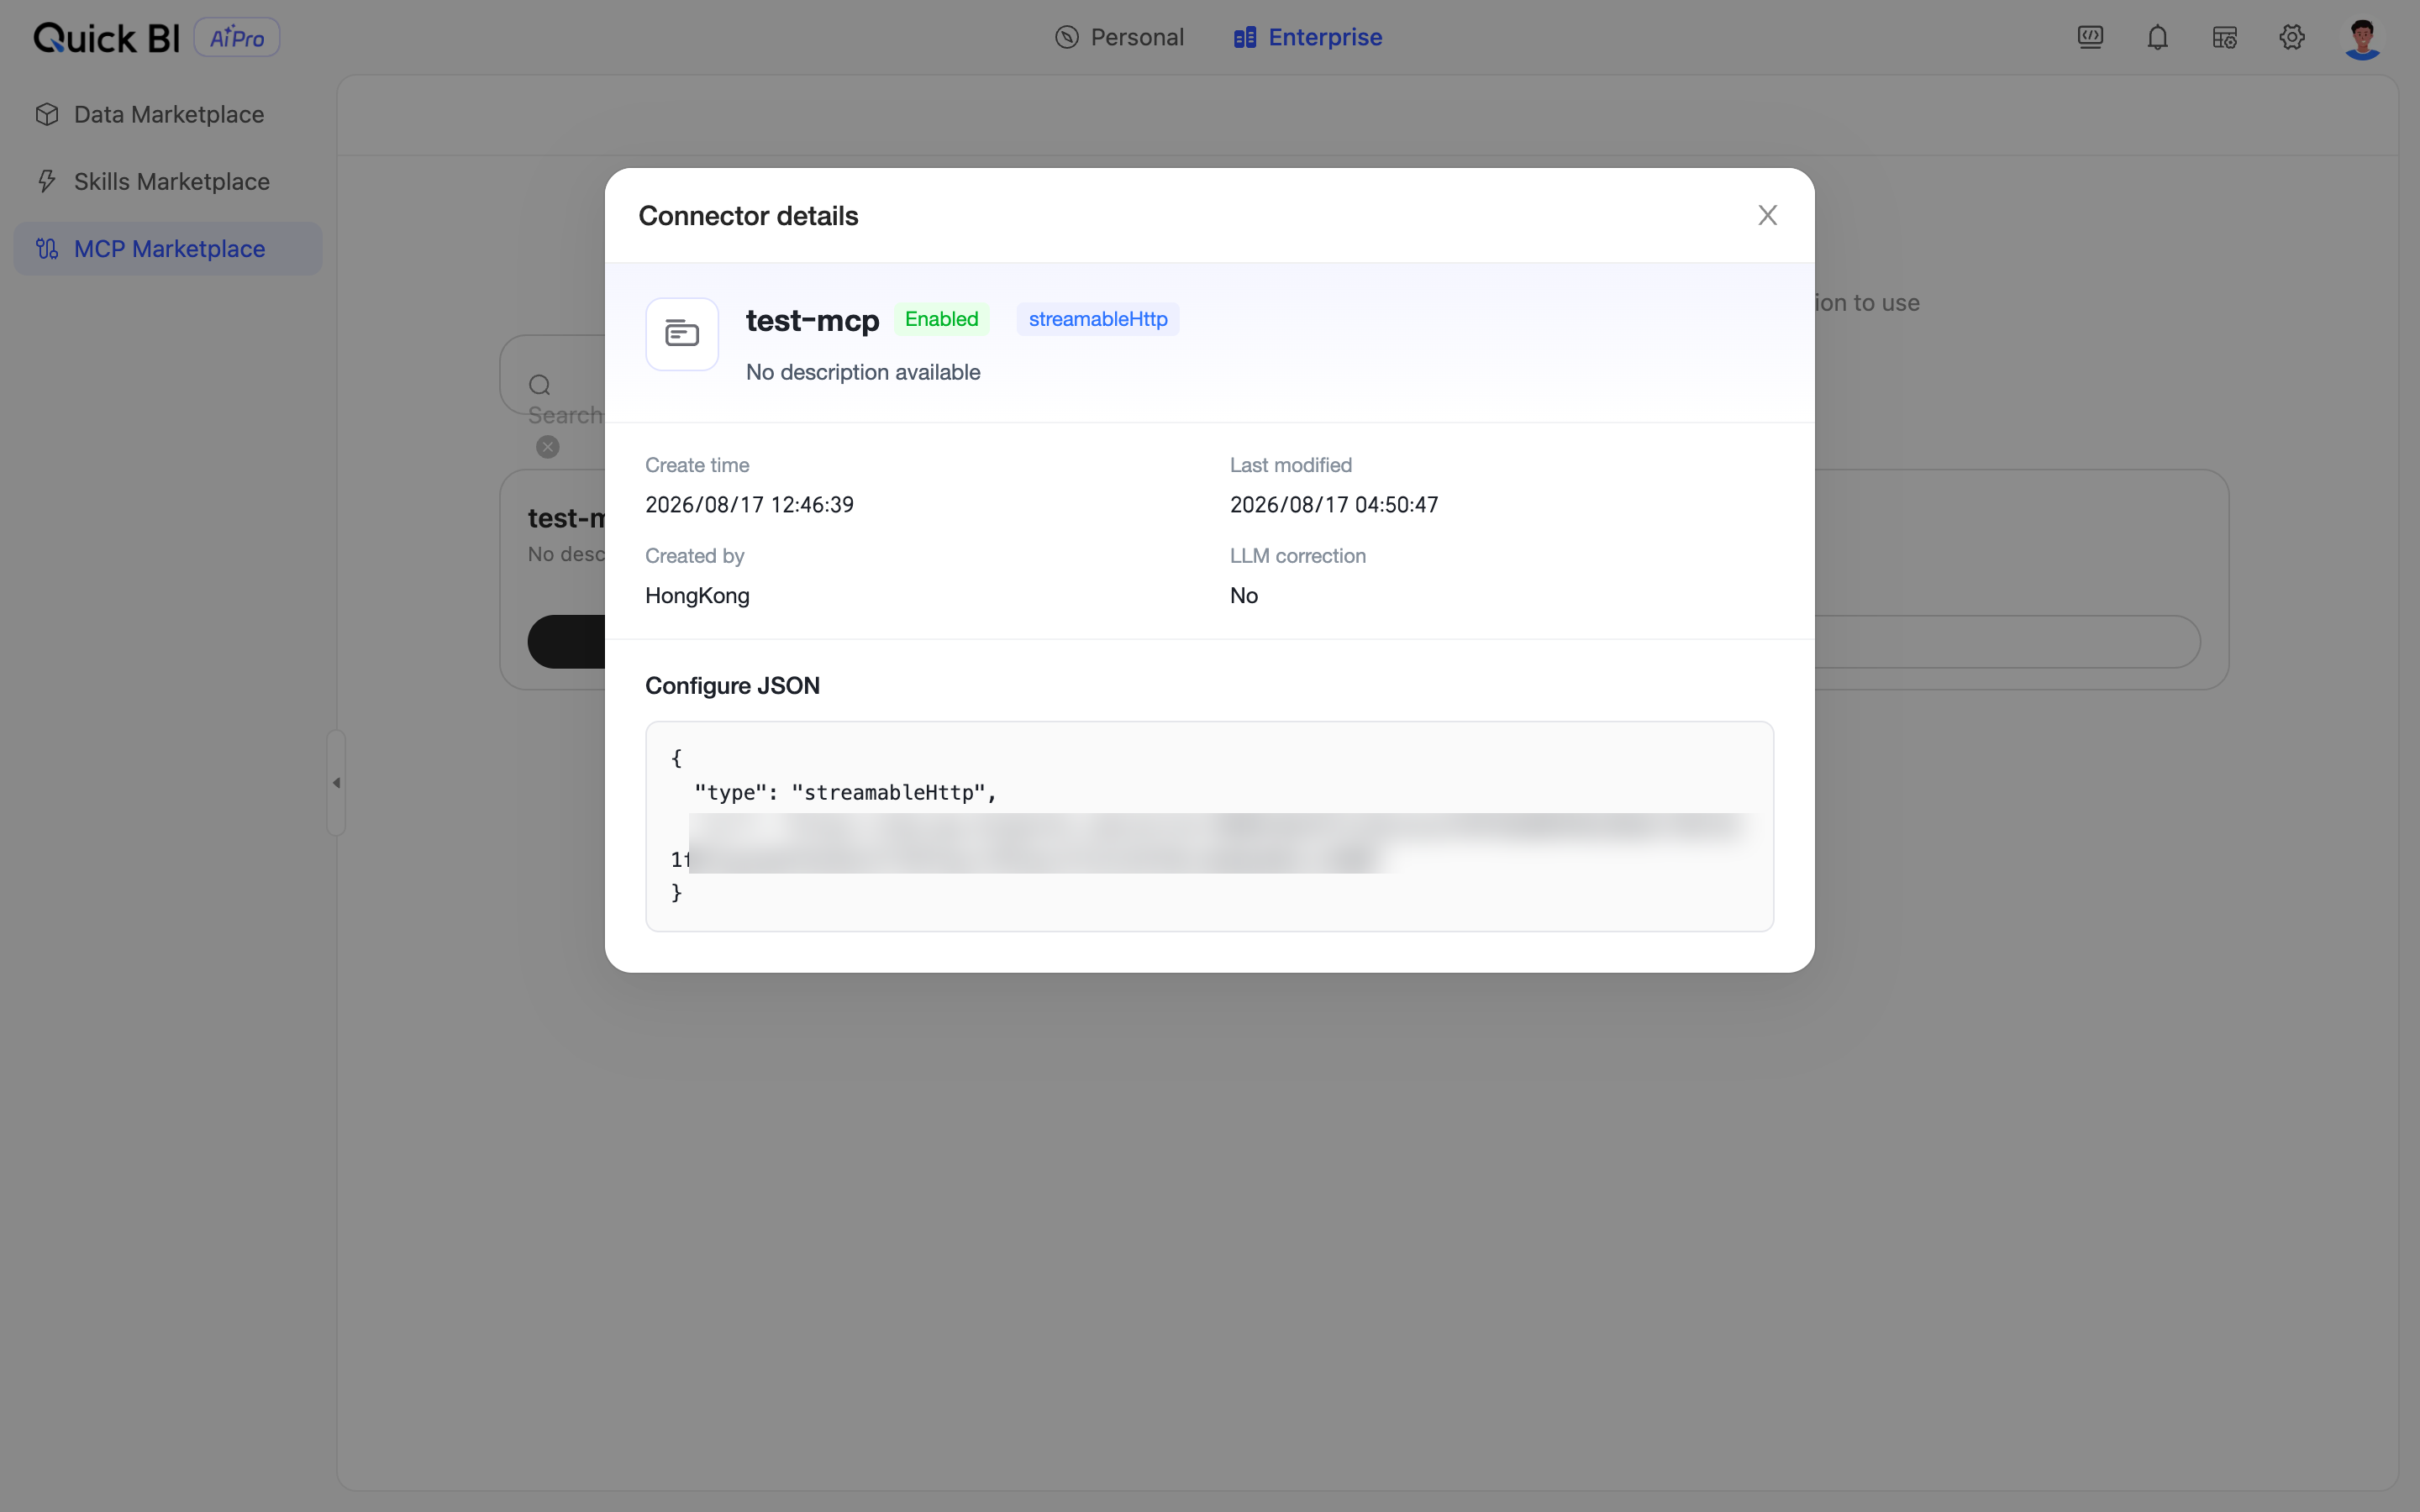Click the Connector details dialog title
This screenshot has width=2420, height=1512.
748,216
